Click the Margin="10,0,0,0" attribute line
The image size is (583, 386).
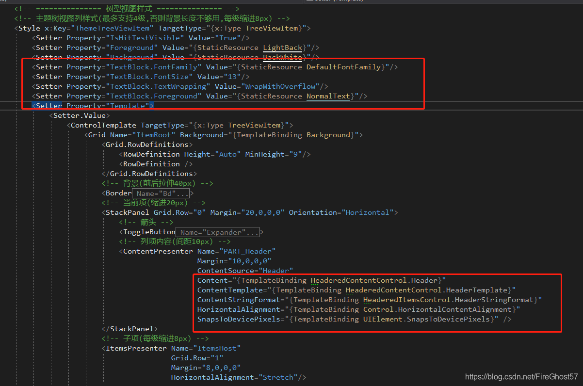point(234,261)
